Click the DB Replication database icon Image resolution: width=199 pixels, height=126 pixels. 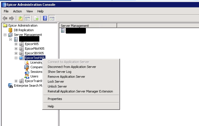(10, 30)
